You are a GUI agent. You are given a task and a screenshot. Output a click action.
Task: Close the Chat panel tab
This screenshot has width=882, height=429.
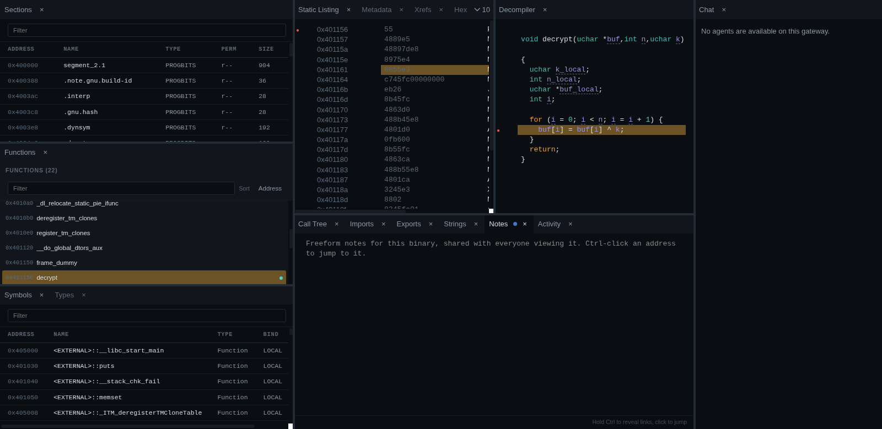click(x=724, y=10)
